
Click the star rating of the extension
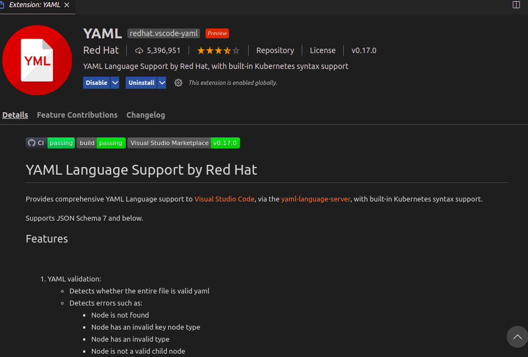tap(218, 50)
